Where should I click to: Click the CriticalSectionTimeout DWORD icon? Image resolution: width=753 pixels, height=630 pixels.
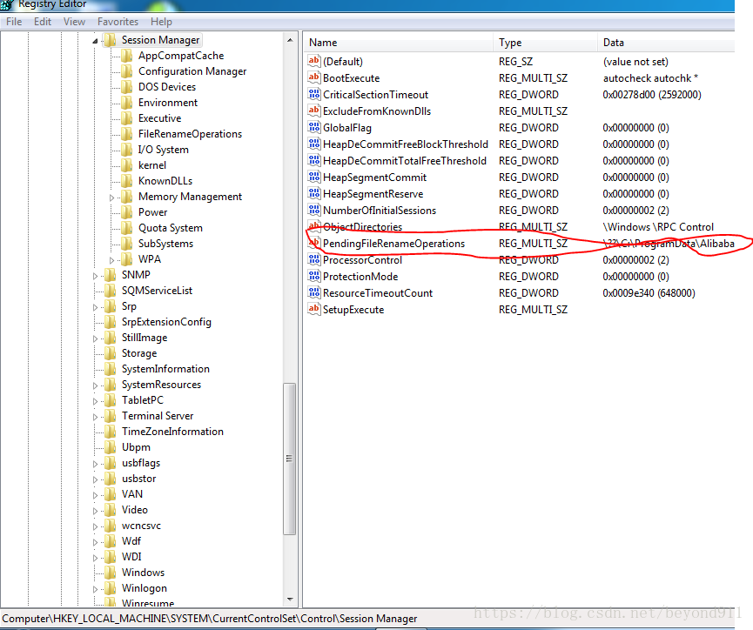coord(314,94)
